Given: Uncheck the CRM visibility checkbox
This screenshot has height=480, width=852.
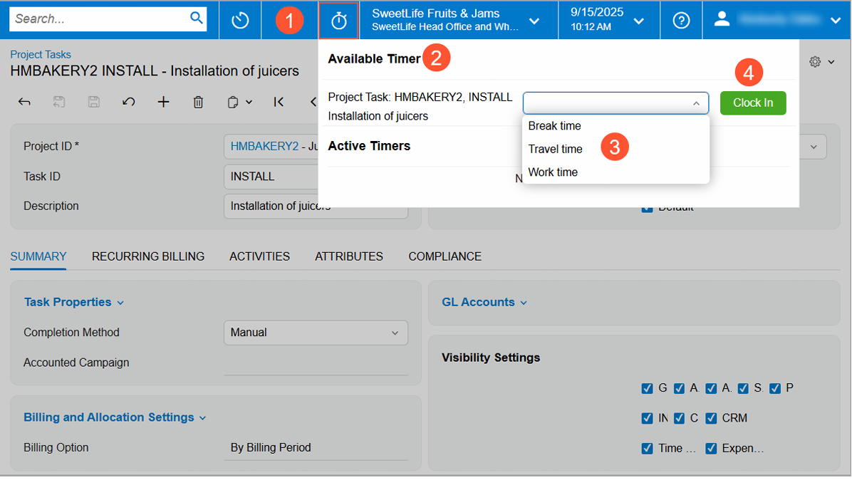Looking at the screenshot, I should click(x=711, y=418).
